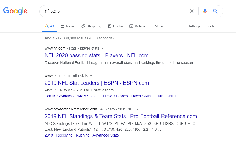
Task: Go to the Books tab
Action: (115, 26)
